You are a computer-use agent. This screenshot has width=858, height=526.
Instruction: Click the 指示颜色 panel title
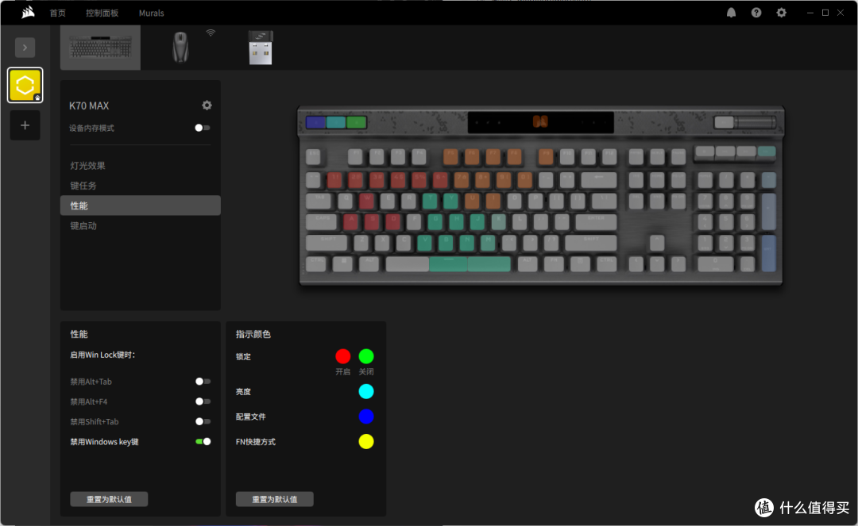tap(253, 334)
